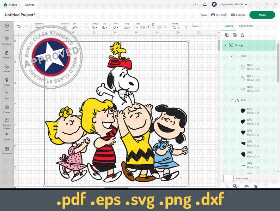
Task: Click the Group icon in Layers panel
Action: [227, 35]
